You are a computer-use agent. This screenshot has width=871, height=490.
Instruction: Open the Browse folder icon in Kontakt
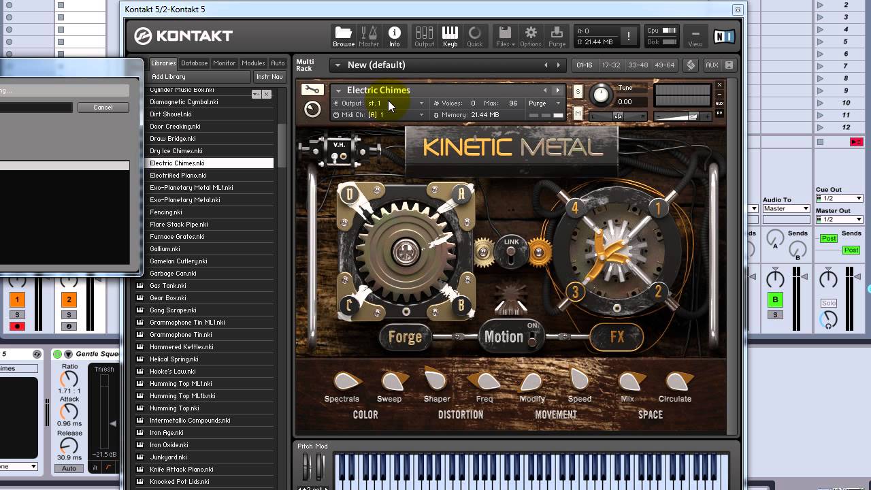344,35
